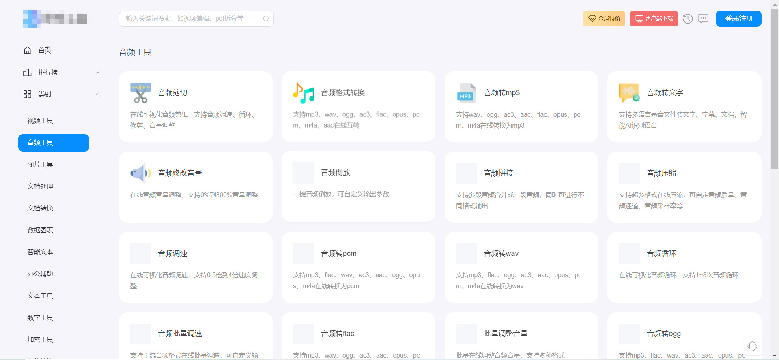
Task: Click the MP3 file icon
Action: point(467,93)
